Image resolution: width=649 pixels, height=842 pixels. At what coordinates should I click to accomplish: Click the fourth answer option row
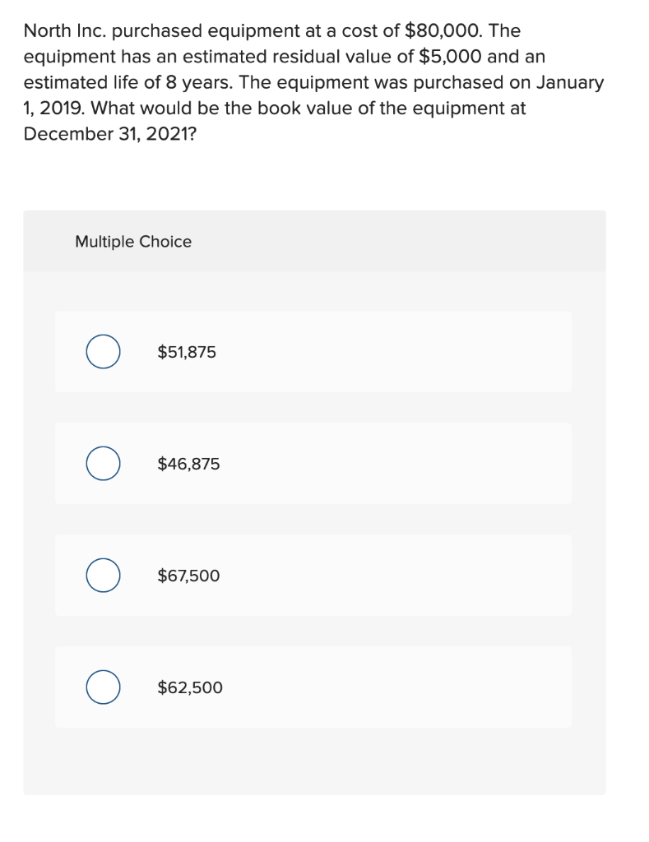click(313, 687)
